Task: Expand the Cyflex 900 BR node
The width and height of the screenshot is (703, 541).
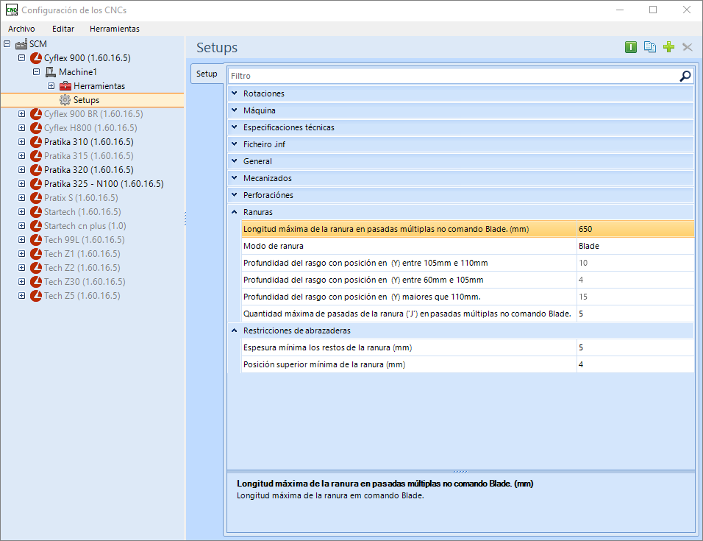Action: 21,114
